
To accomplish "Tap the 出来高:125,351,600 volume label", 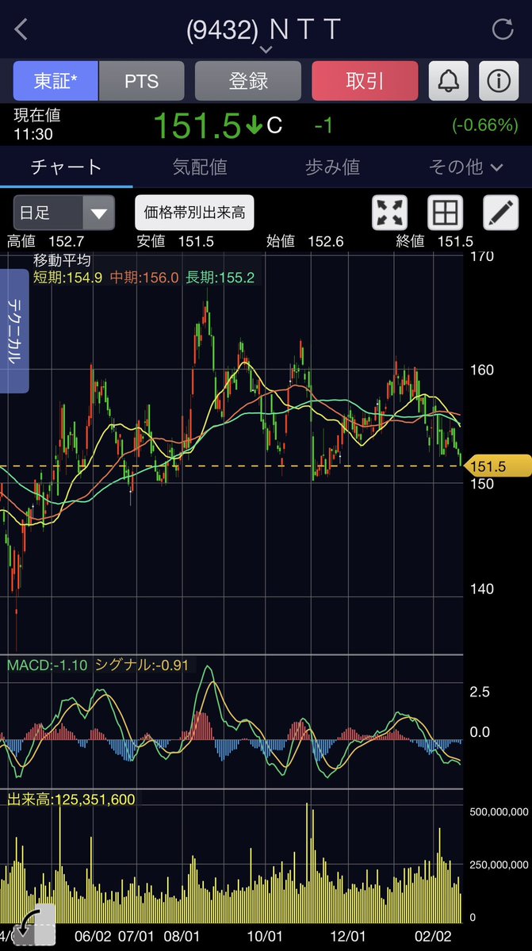I will pos(71,800).
